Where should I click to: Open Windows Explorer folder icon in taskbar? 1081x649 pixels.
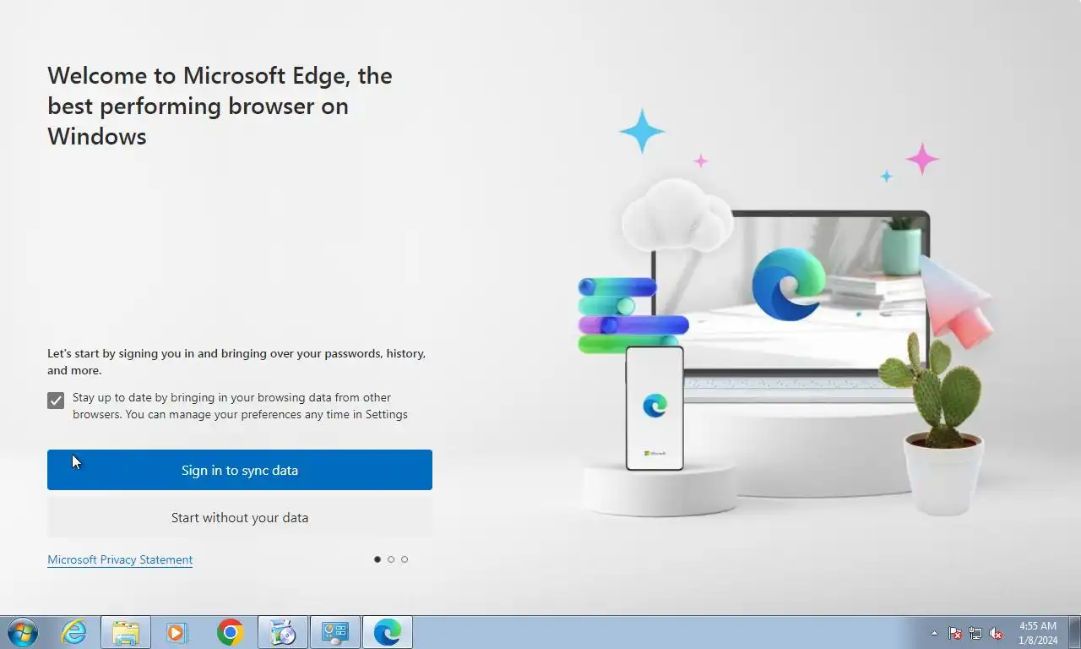[126, 632]
